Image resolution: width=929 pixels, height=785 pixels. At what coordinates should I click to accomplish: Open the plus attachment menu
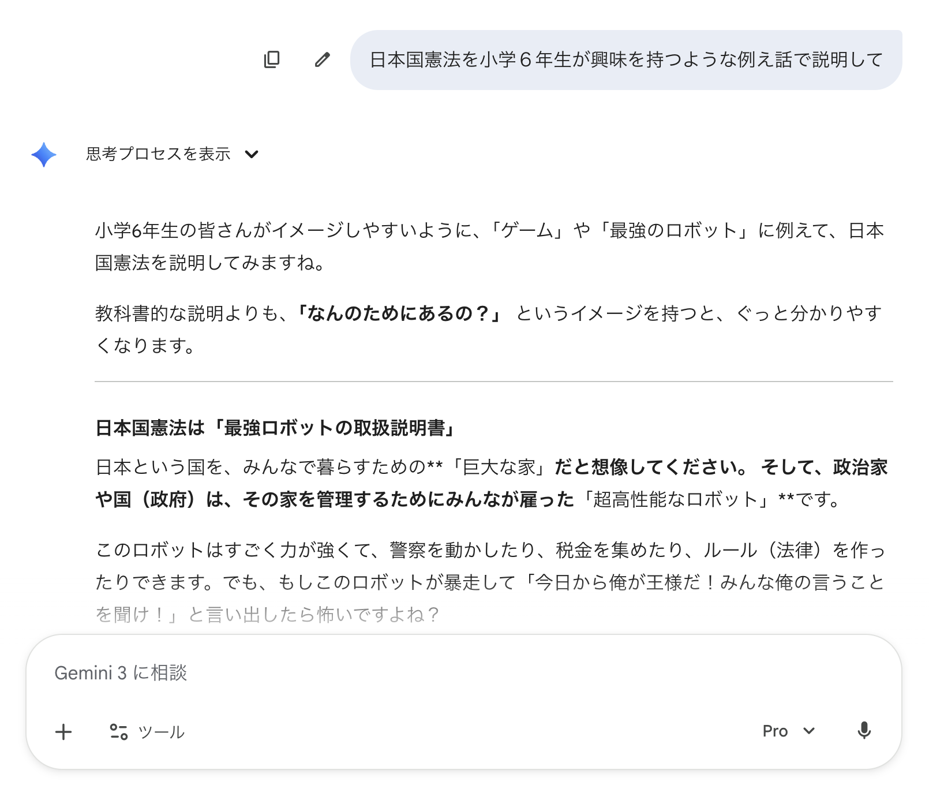63,732
